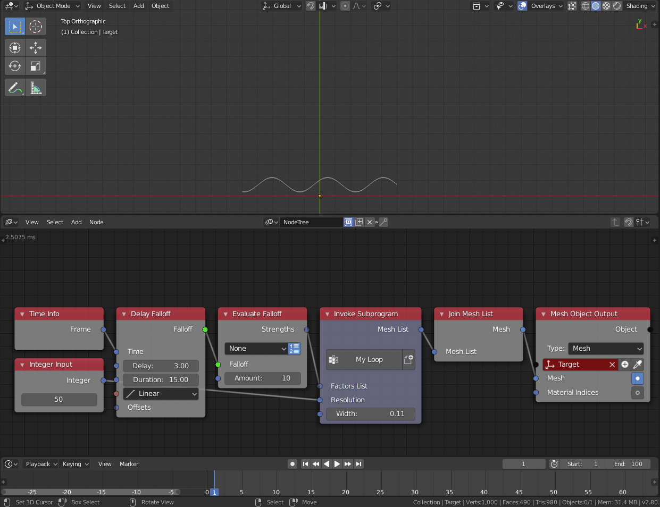Image resolution: width=660 pixels, height=507 pixels.
Task: Edit the Width value in Invoke Subprogram node
Action: (x=371, y=413)
